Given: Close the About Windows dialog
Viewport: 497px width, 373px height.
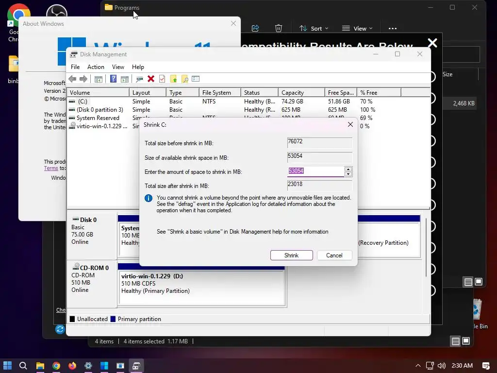Looking at the screenshot, I should [233, 23].
